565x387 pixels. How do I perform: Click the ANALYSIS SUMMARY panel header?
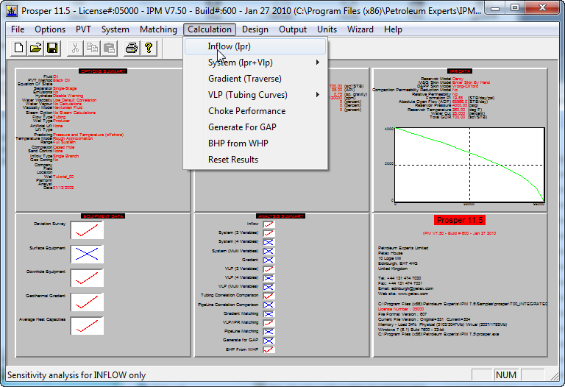tap(281, 216)
